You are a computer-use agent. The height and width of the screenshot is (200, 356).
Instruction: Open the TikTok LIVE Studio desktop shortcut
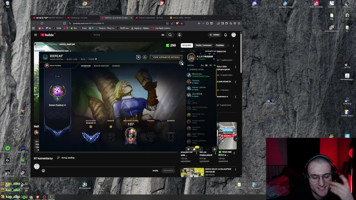(x=316, y=5)
